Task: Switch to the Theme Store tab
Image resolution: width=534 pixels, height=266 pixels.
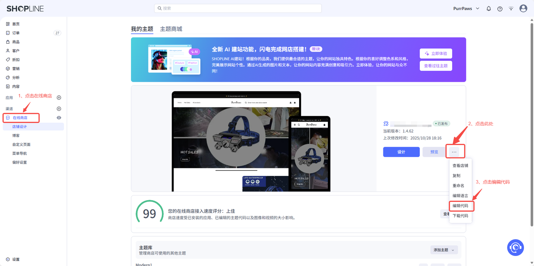Action: [171, 29]
